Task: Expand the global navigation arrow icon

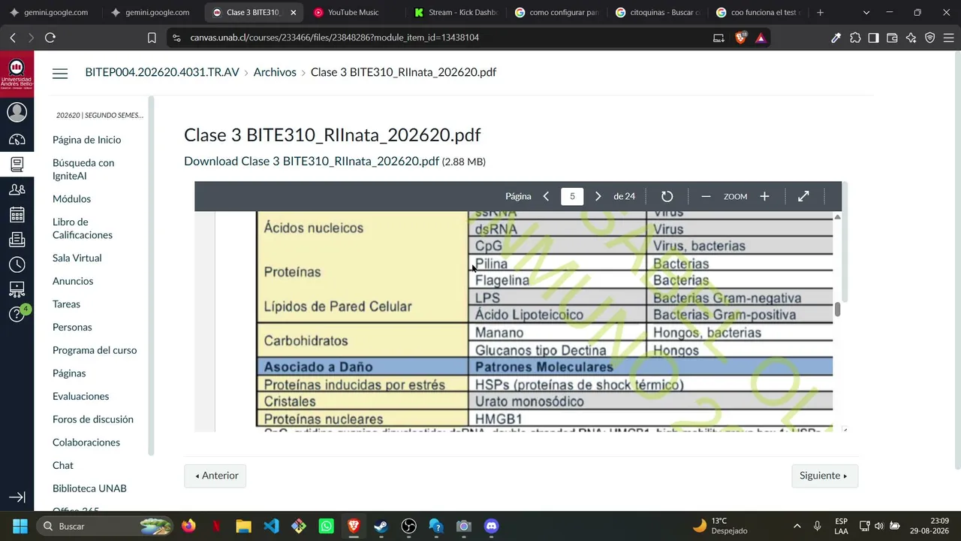Action: [x=17, y=497]
